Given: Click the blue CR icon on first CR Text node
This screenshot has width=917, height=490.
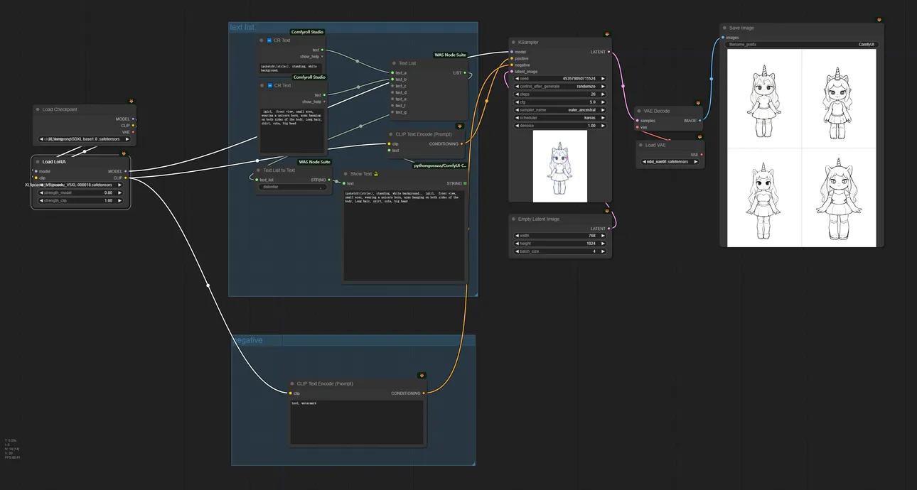Looking at the screenshot, I should [x=269, y=40].
